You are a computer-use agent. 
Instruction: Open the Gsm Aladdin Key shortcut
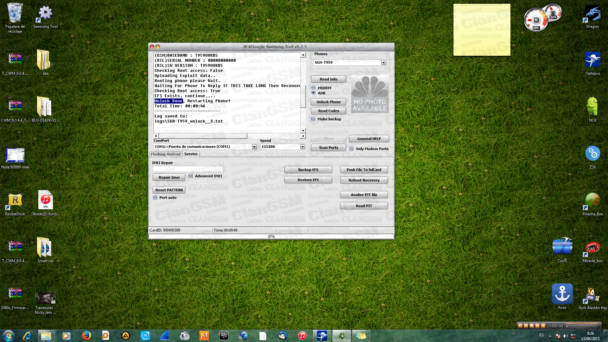point(592,298)
